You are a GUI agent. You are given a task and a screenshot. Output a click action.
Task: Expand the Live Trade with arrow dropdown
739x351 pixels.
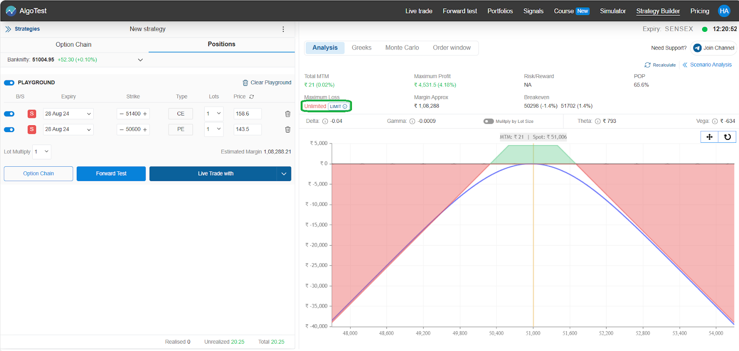coord(284,174)
